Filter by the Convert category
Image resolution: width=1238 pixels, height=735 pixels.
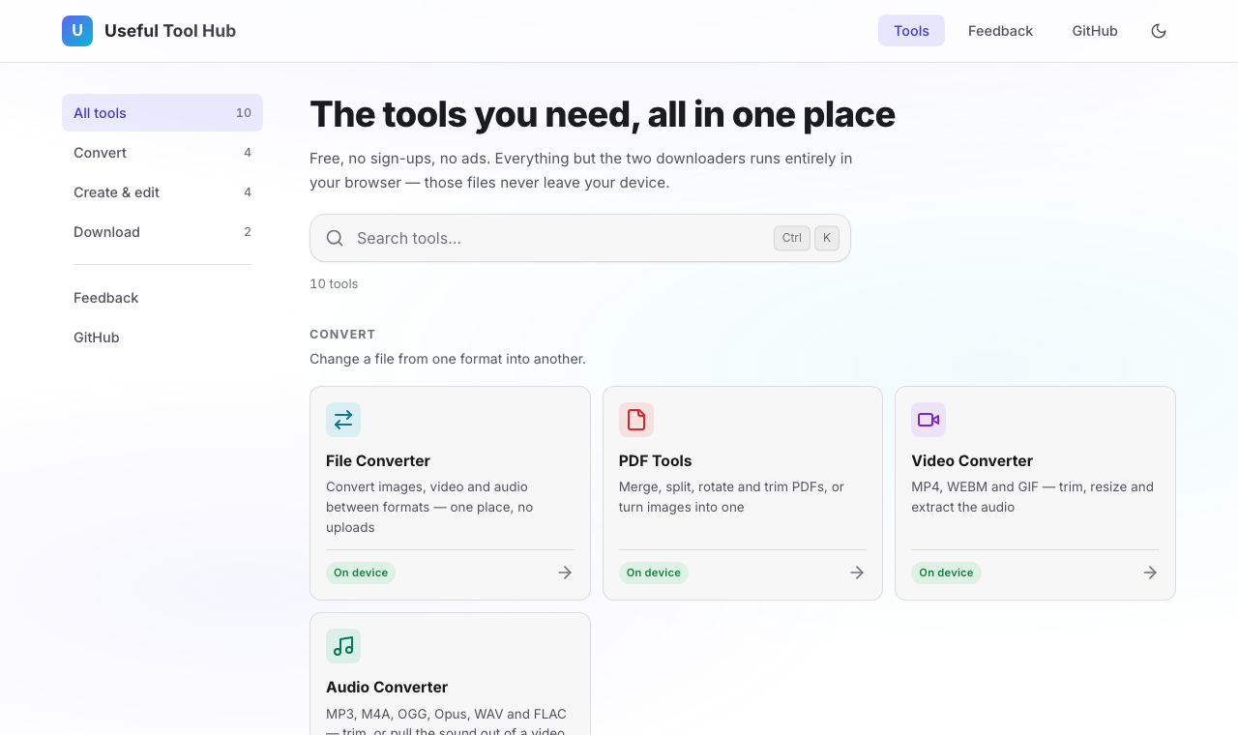162,153
